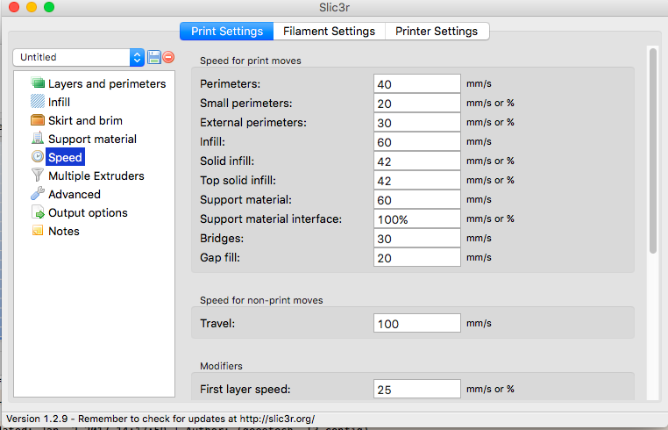Click the green Layers and perimeters icon
The width and height of the screenshot is (668, 430).
coord(38,83)
